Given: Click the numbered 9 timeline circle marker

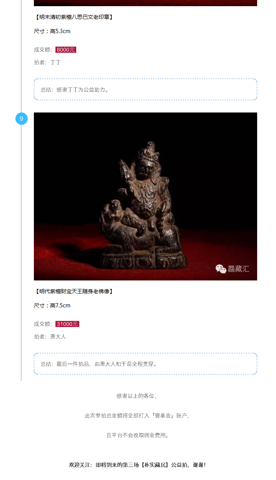Looking at the screenshot, I should [x=21, y=119].
